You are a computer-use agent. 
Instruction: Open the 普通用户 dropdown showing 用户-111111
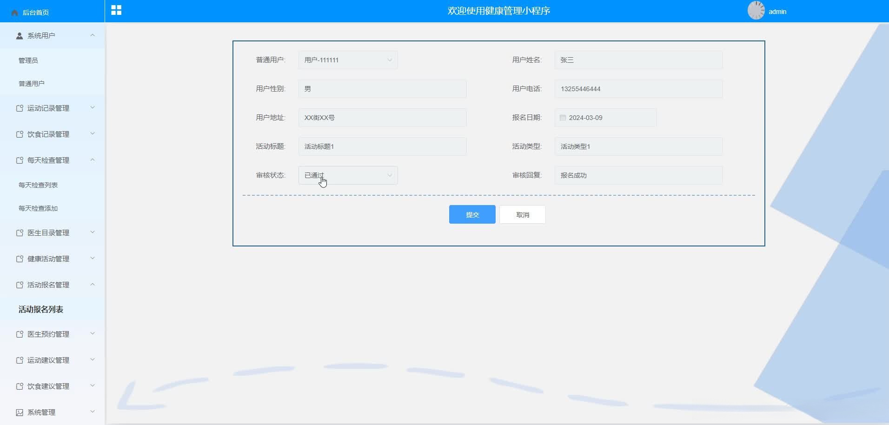point(347,60)
